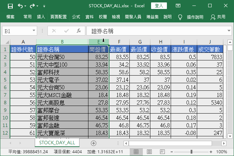Open the 頁面配置 tab

coord(58,17)
